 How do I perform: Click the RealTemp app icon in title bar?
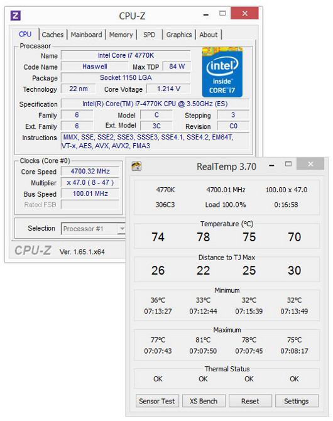pos(136,166)
